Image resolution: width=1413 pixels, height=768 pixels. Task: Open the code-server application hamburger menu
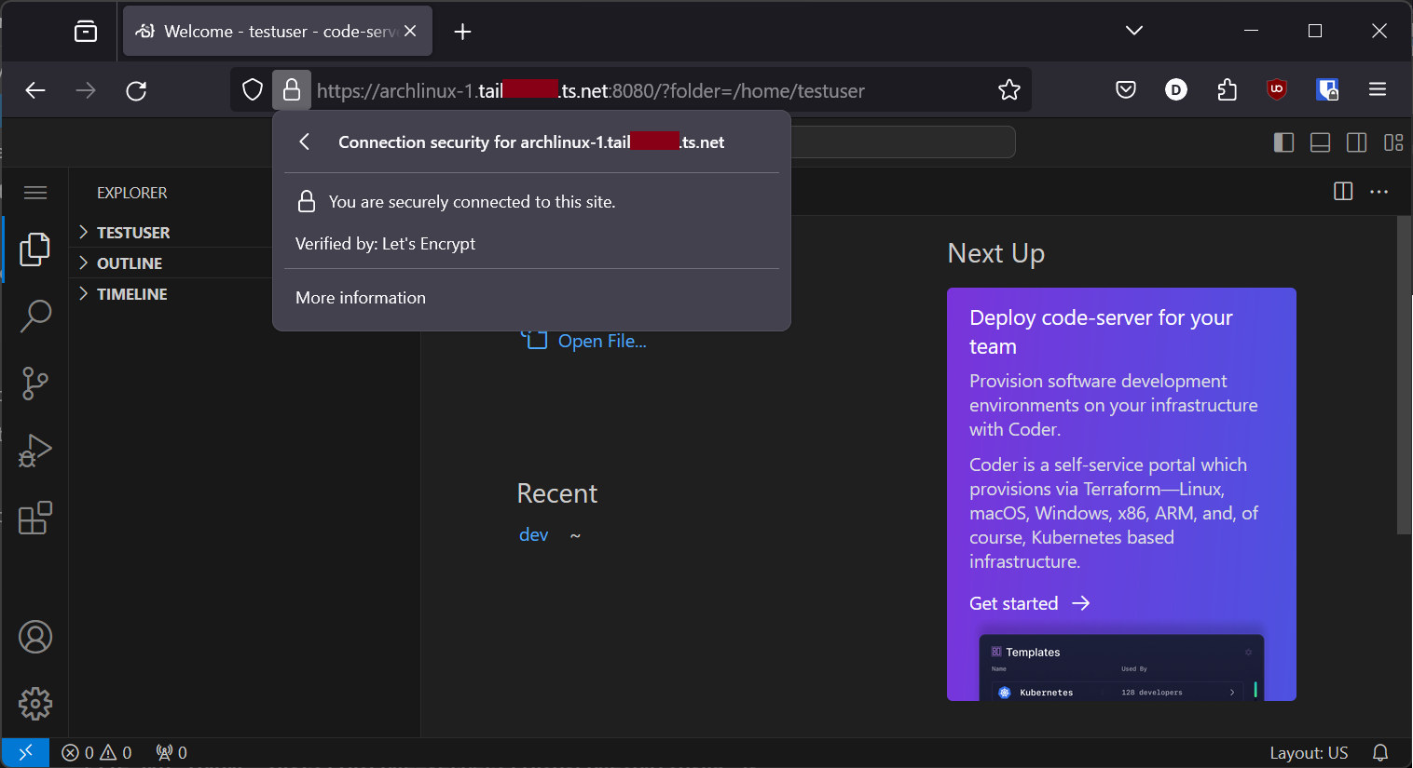(x=35, y=193)
